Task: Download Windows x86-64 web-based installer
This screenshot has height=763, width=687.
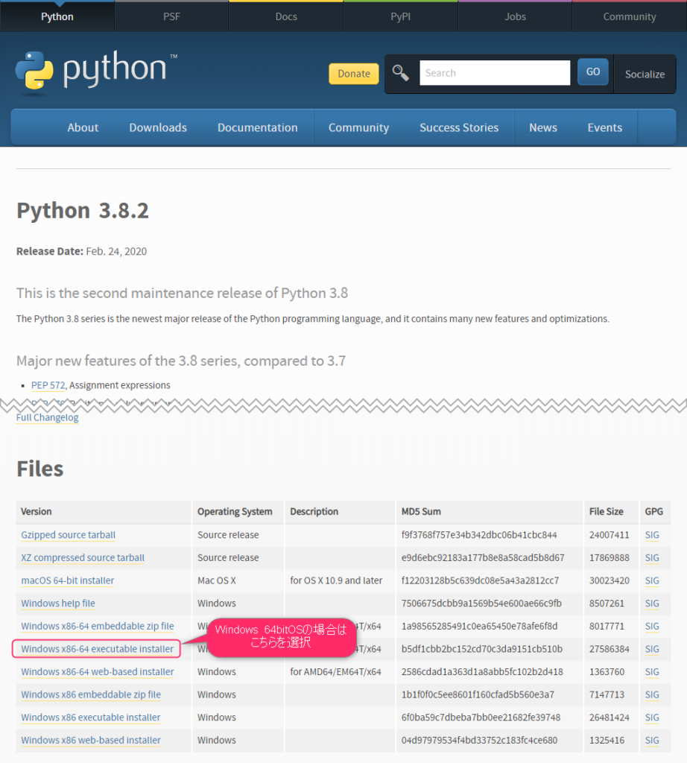Action: coord(98,672)
